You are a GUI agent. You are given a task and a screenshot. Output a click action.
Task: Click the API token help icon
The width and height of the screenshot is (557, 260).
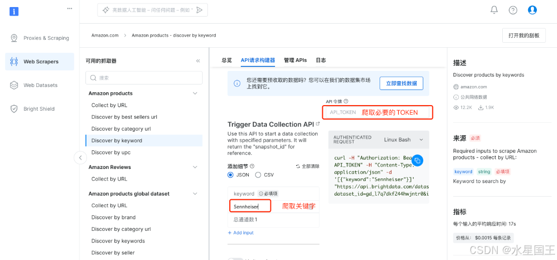(x=346, y=101)
